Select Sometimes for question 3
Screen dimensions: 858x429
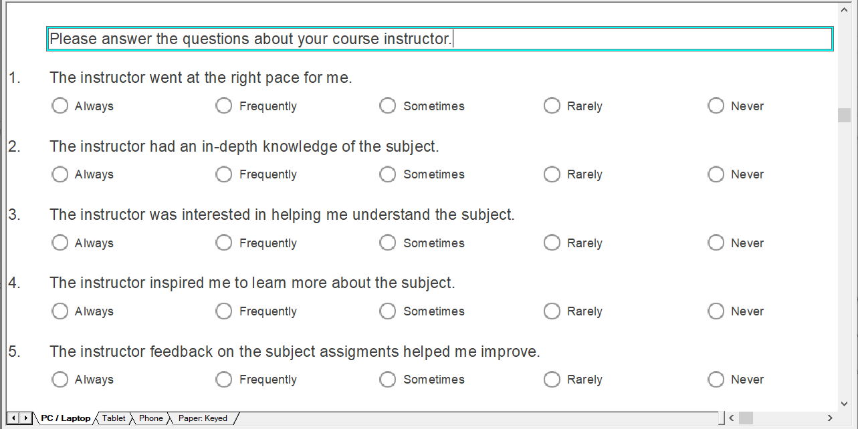387,243
